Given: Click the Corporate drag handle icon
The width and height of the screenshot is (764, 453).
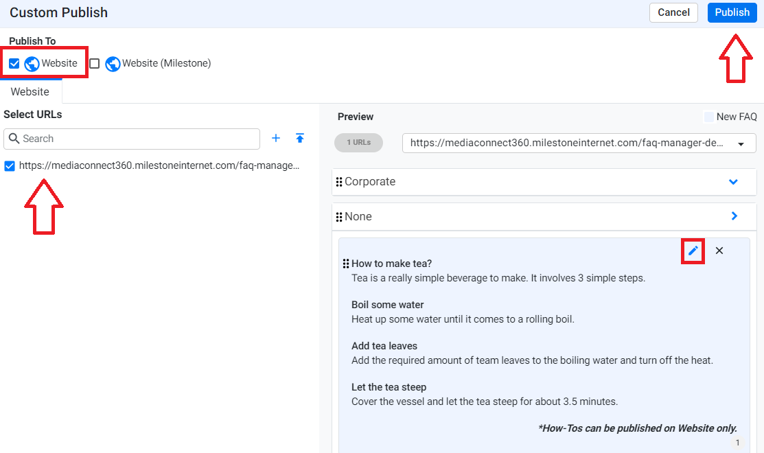Looking at the screenshot, I should click(x=339, y=182).
